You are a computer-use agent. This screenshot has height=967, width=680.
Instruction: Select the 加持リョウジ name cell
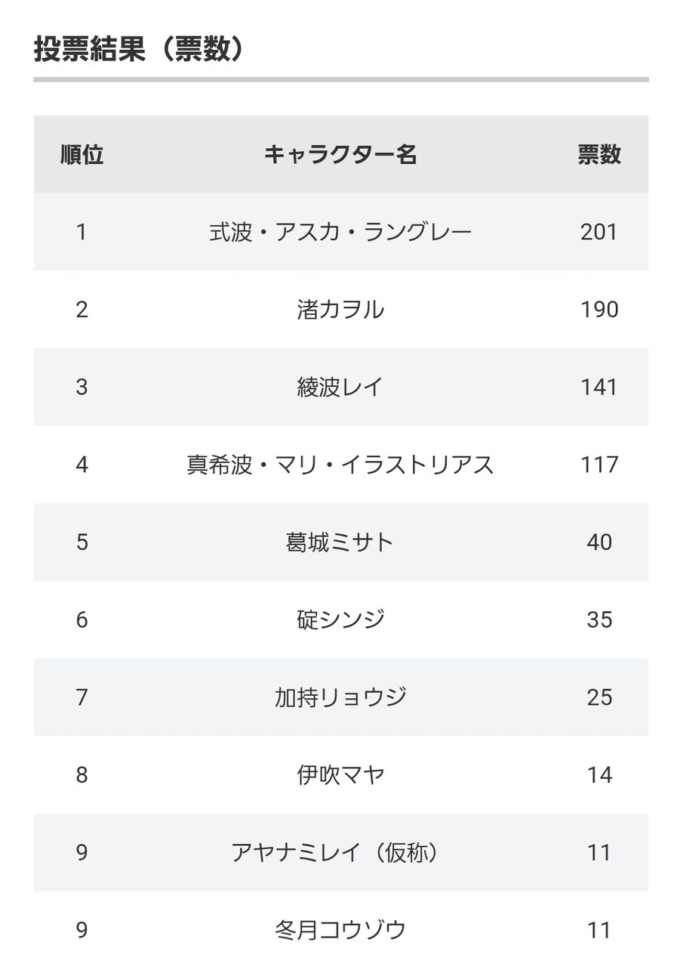tap(340, 697)
